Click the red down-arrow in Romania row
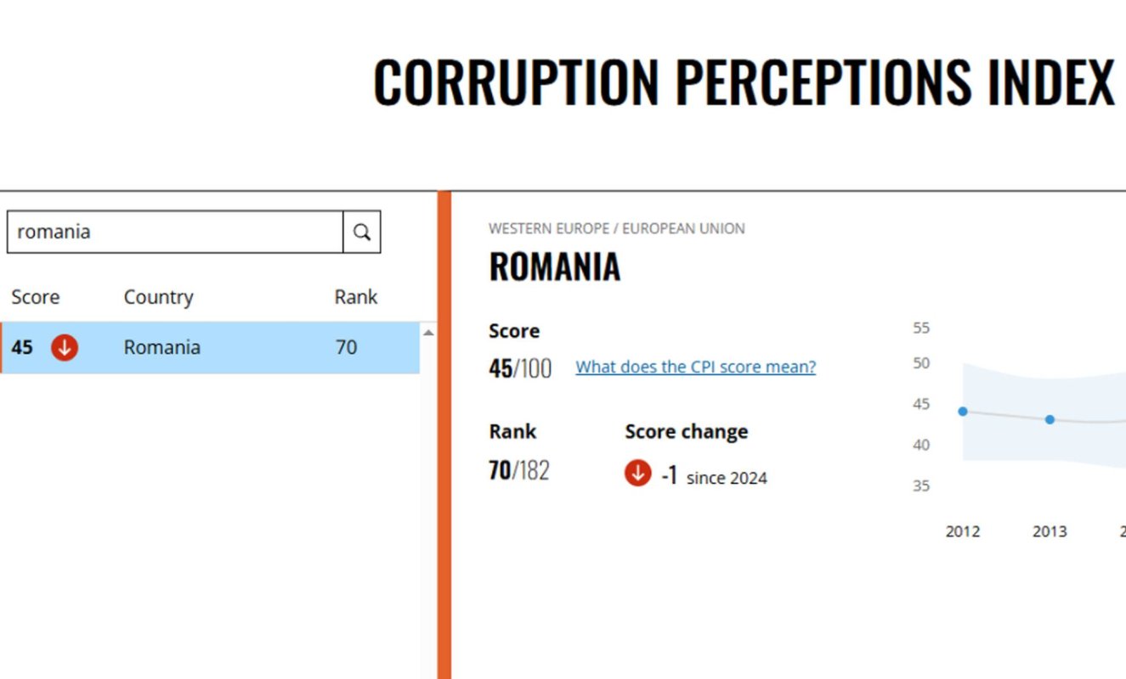 pyautogui.click(x=65, y=347)
